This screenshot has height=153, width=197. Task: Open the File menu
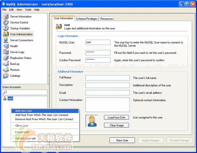tap(4, 10)
